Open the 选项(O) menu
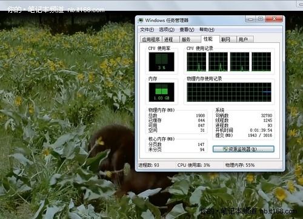 point(167,30)
